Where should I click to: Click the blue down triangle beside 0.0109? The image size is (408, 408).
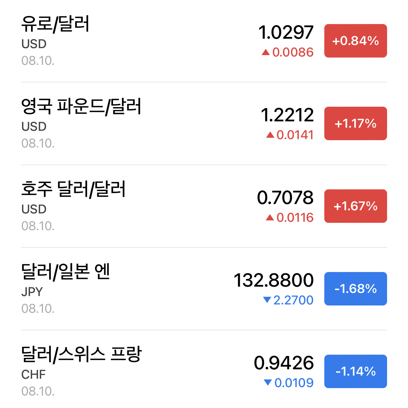(268, 382)
